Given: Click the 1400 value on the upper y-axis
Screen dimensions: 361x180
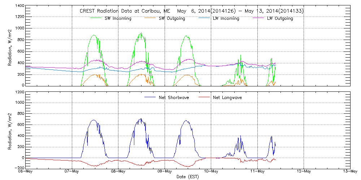Looking at the screenshot, I should click(19, 6).
